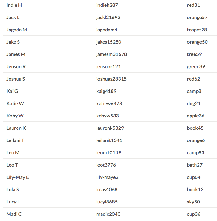Click username laurenk5329
The height and width of the screenshot is (221, 217).
pos(110,128)
